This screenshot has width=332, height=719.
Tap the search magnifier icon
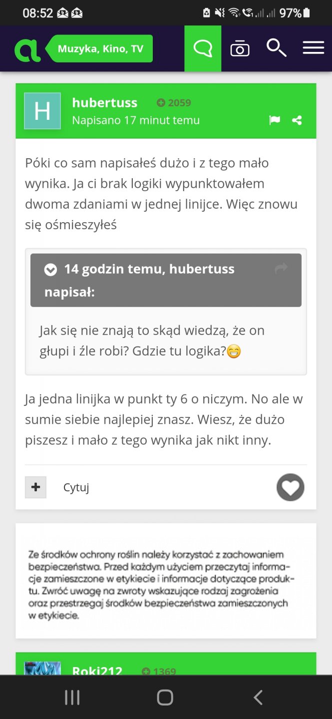click(276, 48)
